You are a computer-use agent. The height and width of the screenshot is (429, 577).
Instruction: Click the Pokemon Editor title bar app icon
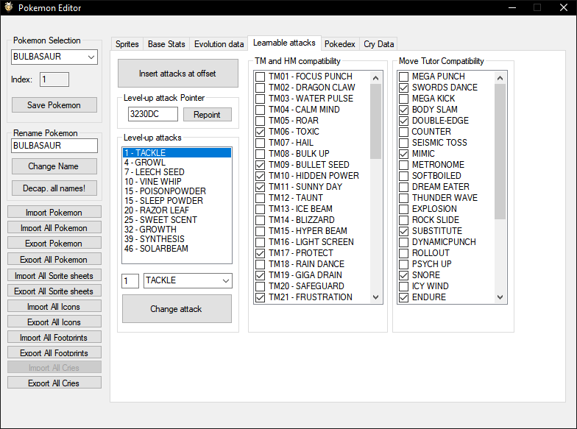click(x=8, y=8)
